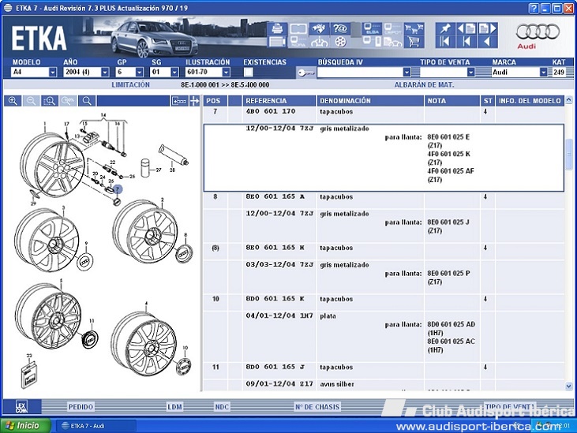Select part reference 8E0 601 165 A
This screenshot has height=433, width=577.
click(275, 196)
